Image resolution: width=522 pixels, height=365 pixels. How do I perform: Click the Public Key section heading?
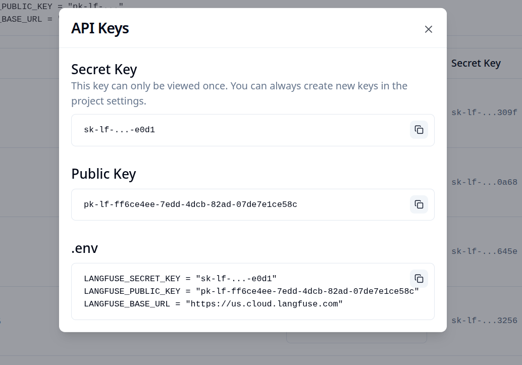pos(103,174)
